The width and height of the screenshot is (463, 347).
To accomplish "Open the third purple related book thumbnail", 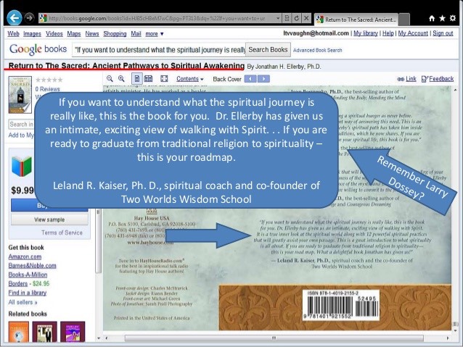I will pyautogui.click(x=73, y=332).
